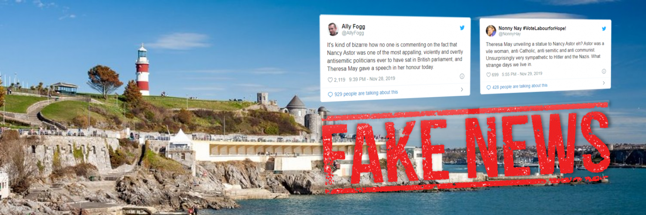Open the info icon on Ally Fogg's tweet

pos(462,76)
